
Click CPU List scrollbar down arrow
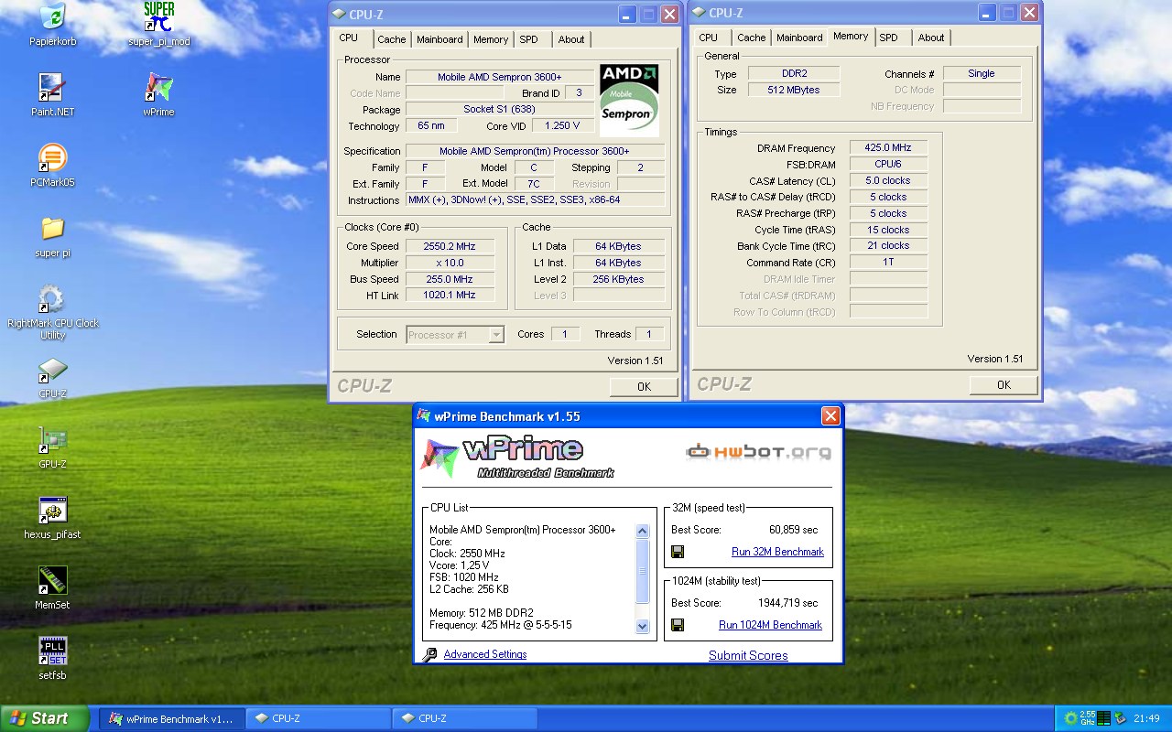642,627
